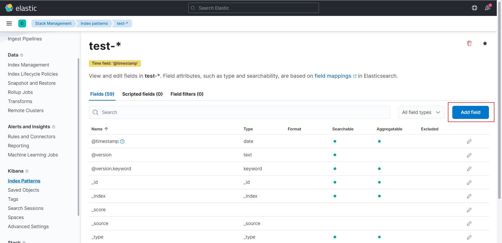This screenshot has width=502, height=243.
Task: Click the 'keyword' type cell
Action: point(253,169)
